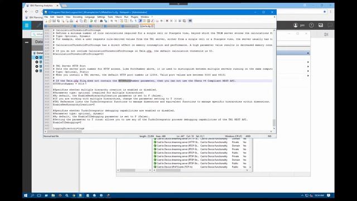Save the current file using the floppy icon
Image resolution: width=357 pixels, height=201 pixels.
[54, 21]
